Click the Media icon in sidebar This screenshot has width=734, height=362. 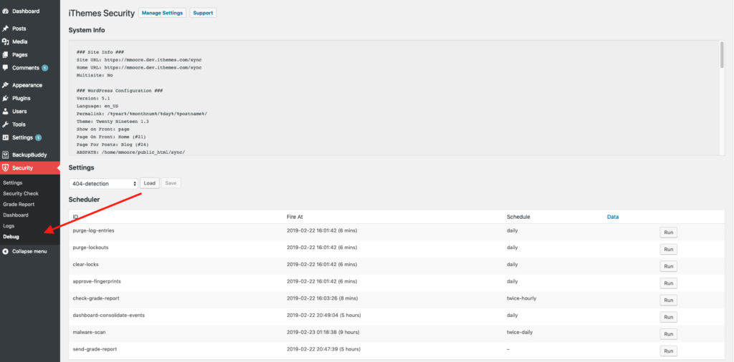tap(6, 41)
